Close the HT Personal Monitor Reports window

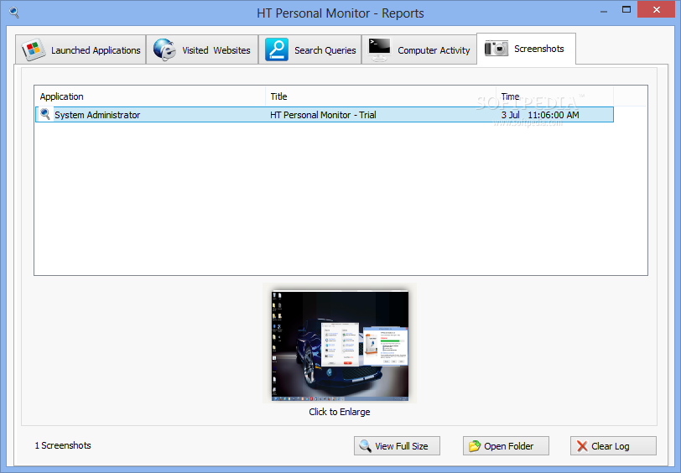pyautogui.click(x=656, y=9)
